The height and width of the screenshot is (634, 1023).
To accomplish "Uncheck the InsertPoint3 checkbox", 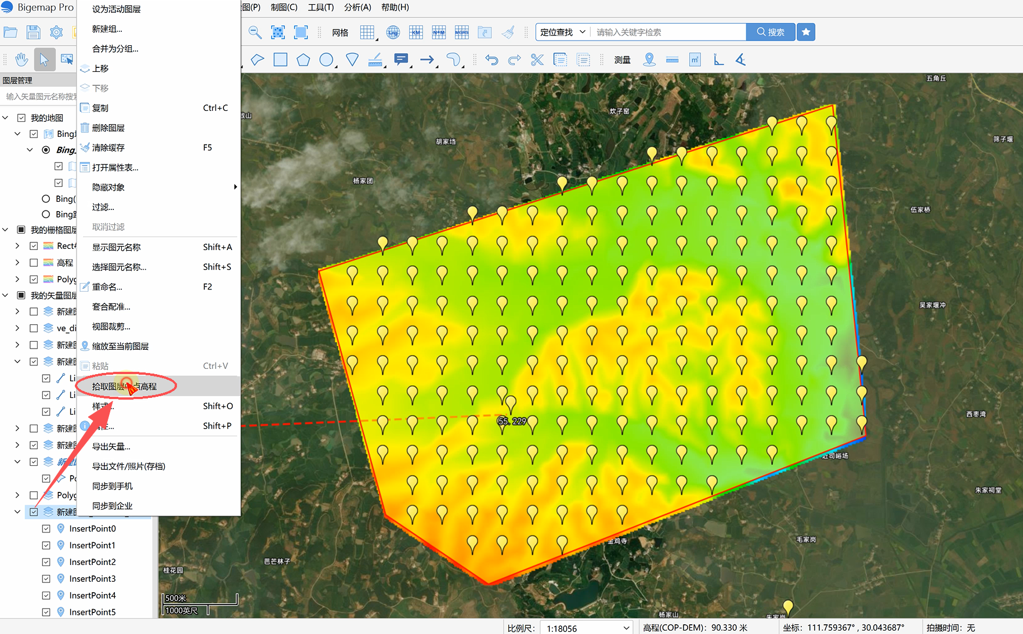I will coord(46,578).
